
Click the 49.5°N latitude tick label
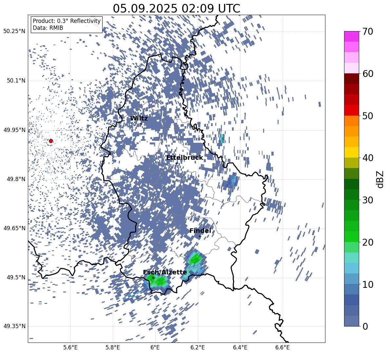coord(16,277)
